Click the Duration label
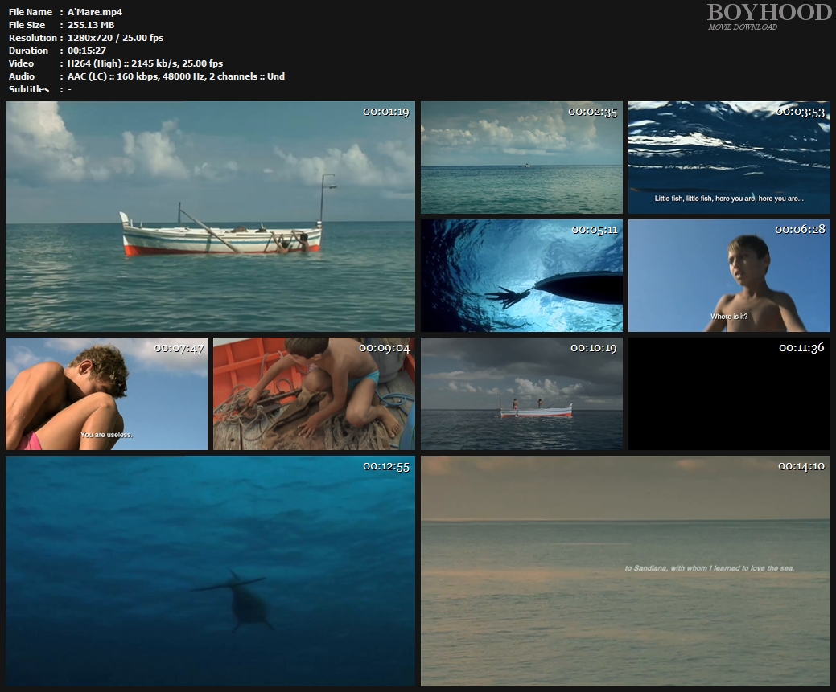This screenshot has height=692, width=836. coord(28,51)
